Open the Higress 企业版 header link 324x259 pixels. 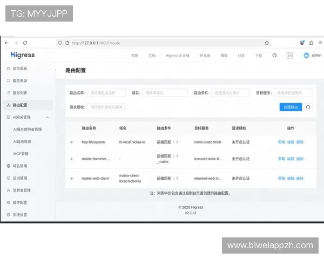click(x=178, y=56)
